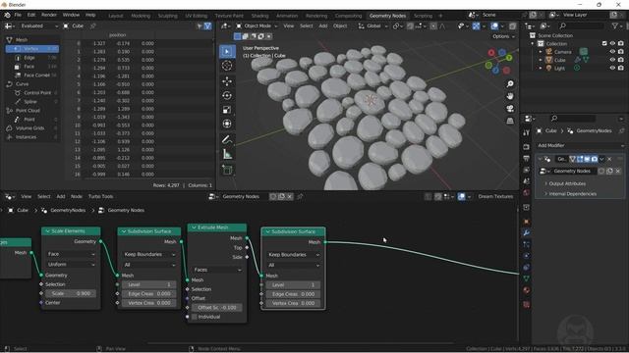Toggle Collection exclude checkbox in outliner

click(604, 43)
